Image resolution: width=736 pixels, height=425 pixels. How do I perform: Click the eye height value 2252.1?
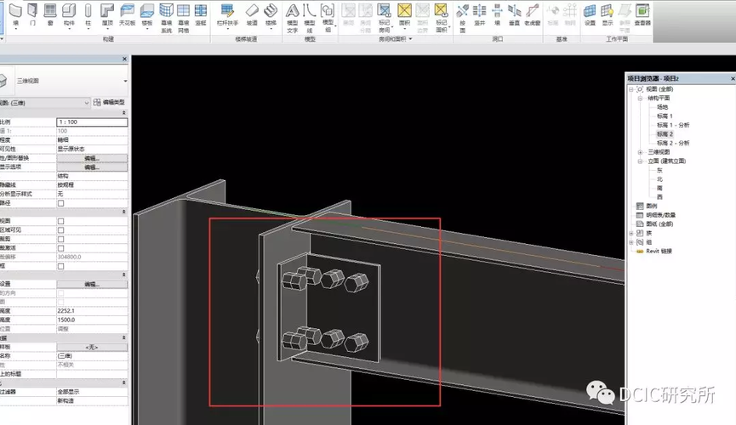92,311
